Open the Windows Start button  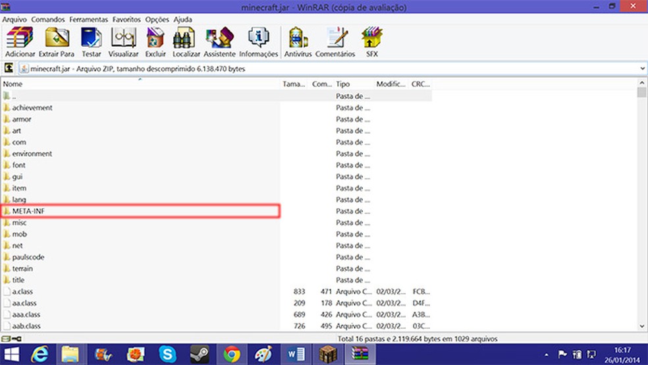[11, 354]
